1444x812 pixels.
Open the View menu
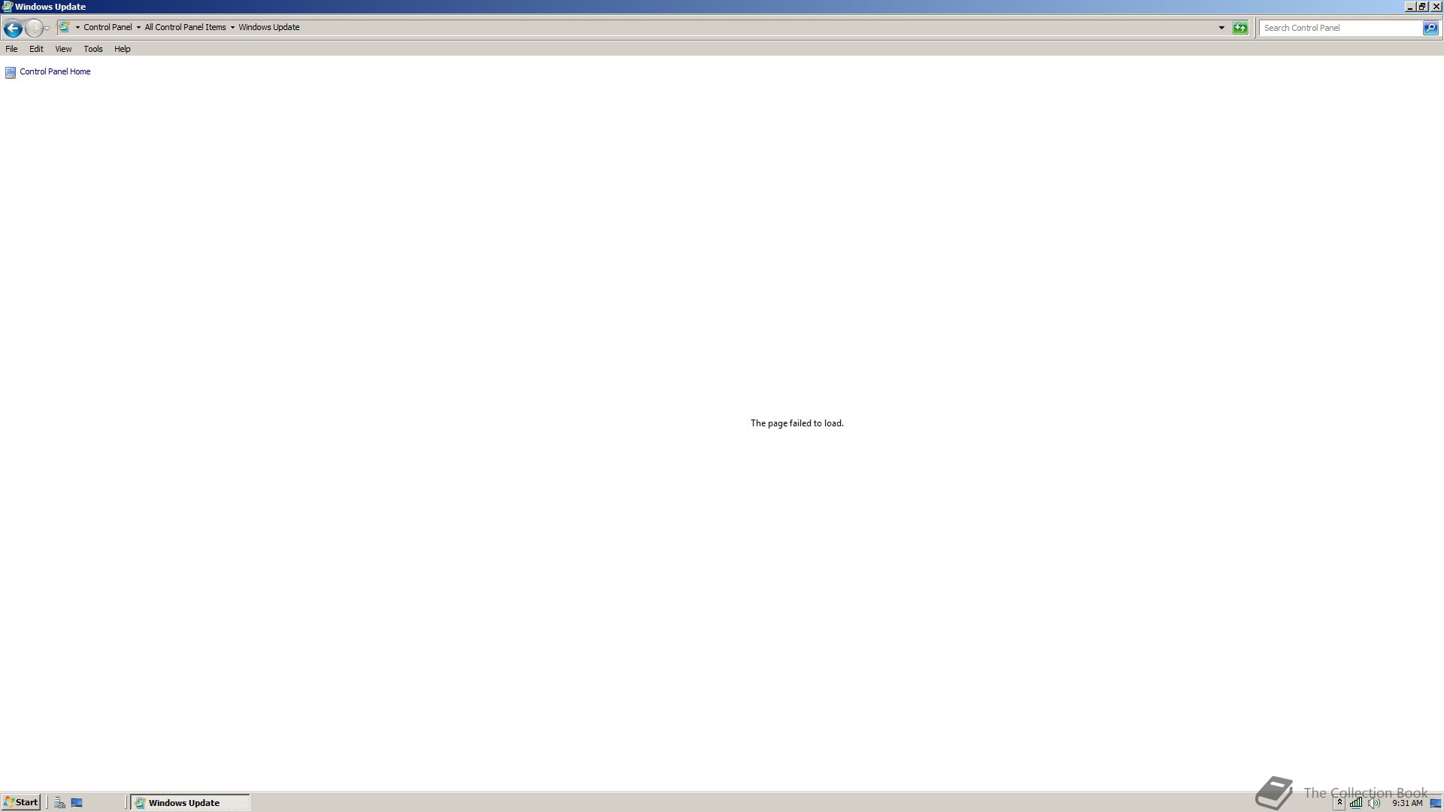(63, 49)
